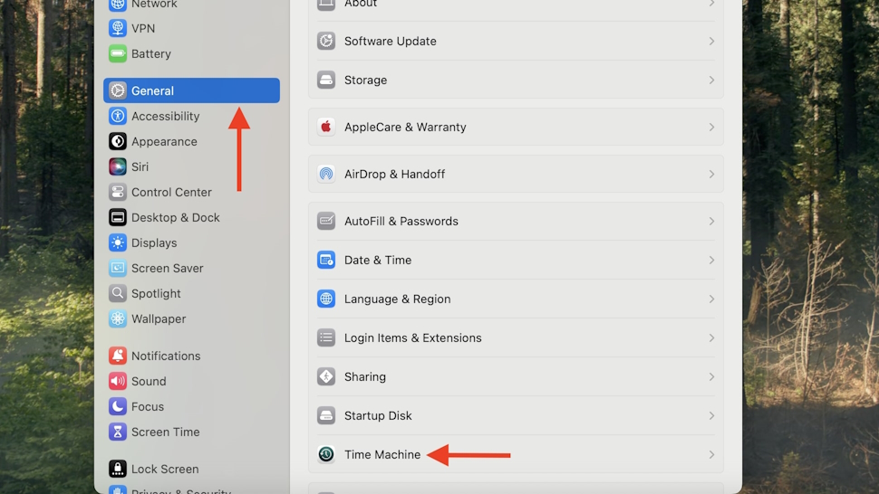
Task: Select Lock Screen label in sidebar
Action: (x=165, y=469)
